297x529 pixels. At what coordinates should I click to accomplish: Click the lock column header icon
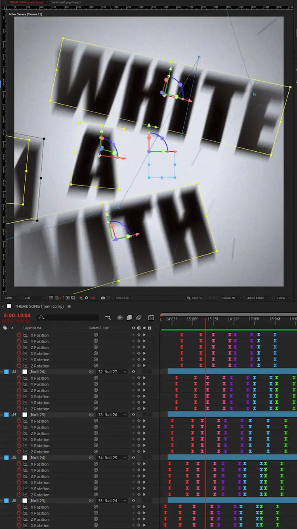[x=149, y=328]
